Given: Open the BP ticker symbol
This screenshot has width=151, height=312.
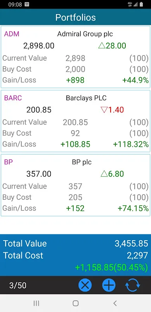Looking at the screenshot, I should pos(9,162).
